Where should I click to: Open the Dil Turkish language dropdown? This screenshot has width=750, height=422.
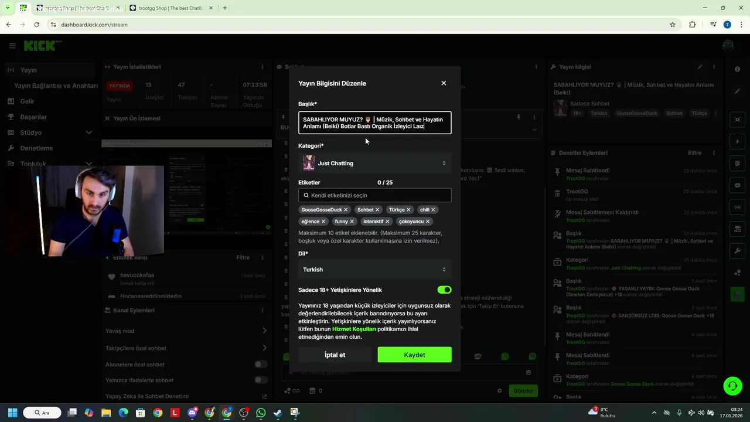[x=375, y=270]
